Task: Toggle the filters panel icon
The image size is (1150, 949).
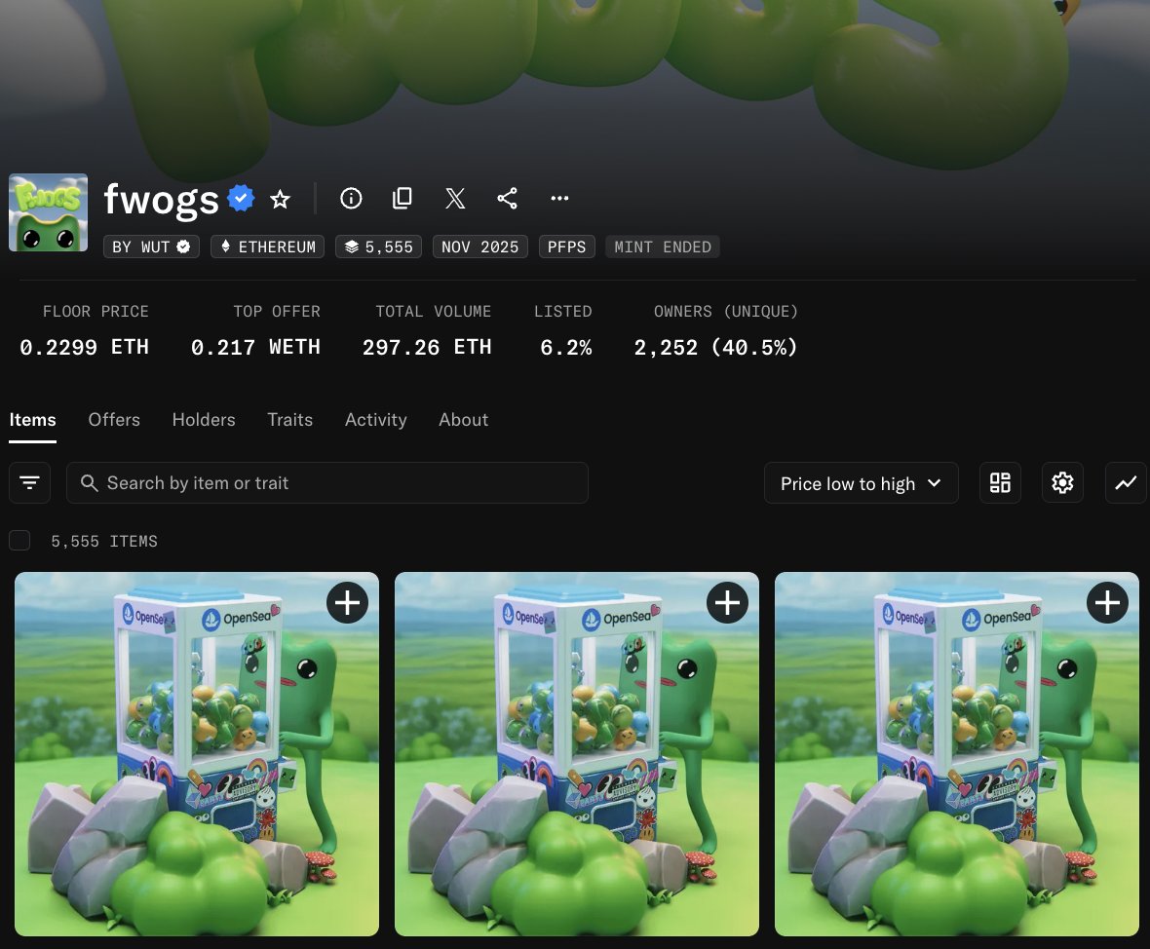Action: (x=29, y=482)
